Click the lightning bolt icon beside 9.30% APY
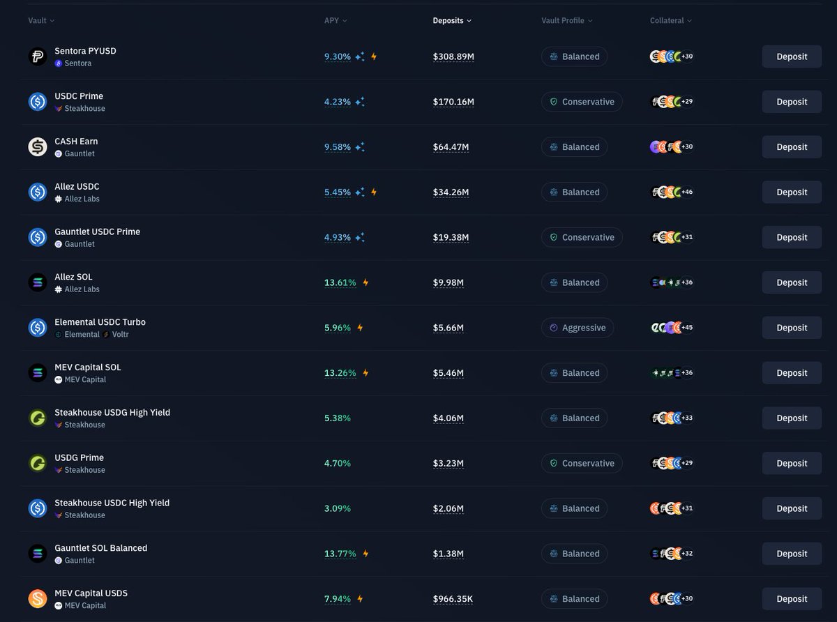 (x=374, y=56)
